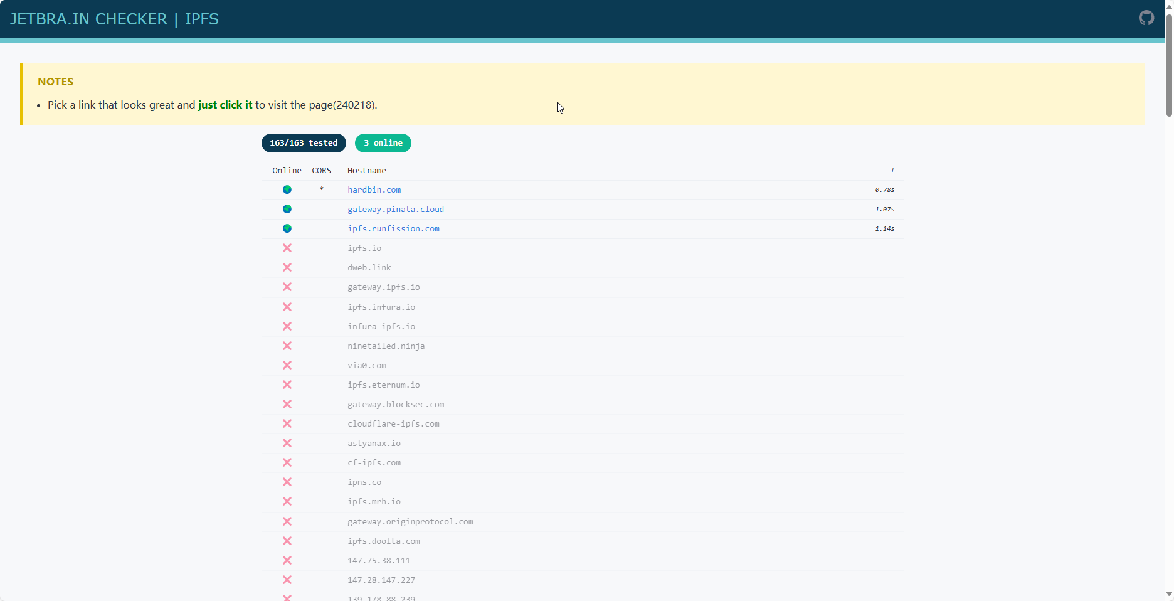The height and width of the screenshot is (601, 1174).
Task: Click the 163/163 tested badge
Action: [304, 143]
